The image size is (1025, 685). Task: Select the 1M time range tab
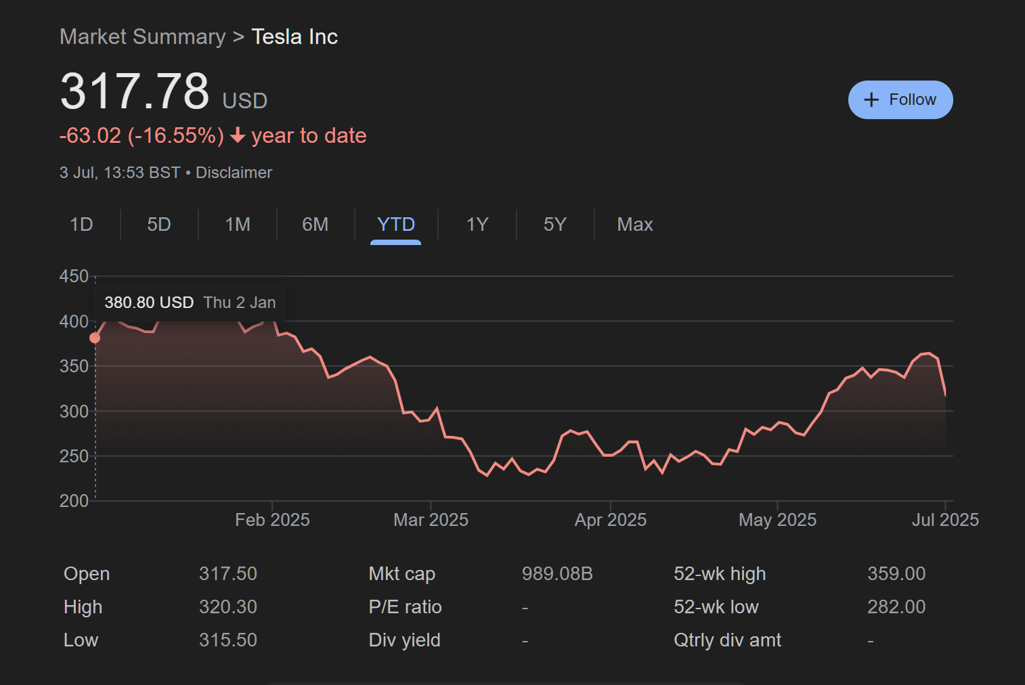(x=238, y=224)
